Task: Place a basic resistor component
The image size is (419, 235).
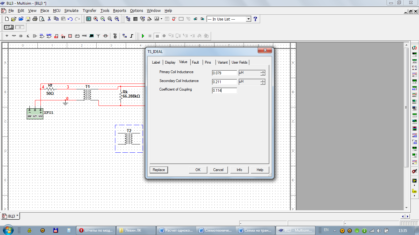Action: pos(14,36)
